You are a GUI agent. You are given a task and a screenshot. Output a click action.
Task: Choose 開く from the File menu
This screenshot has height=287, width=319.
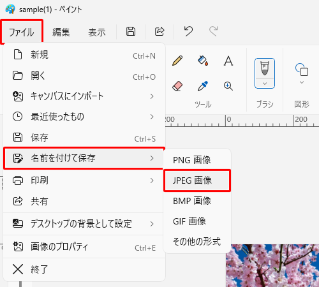[x=84, y=75]
